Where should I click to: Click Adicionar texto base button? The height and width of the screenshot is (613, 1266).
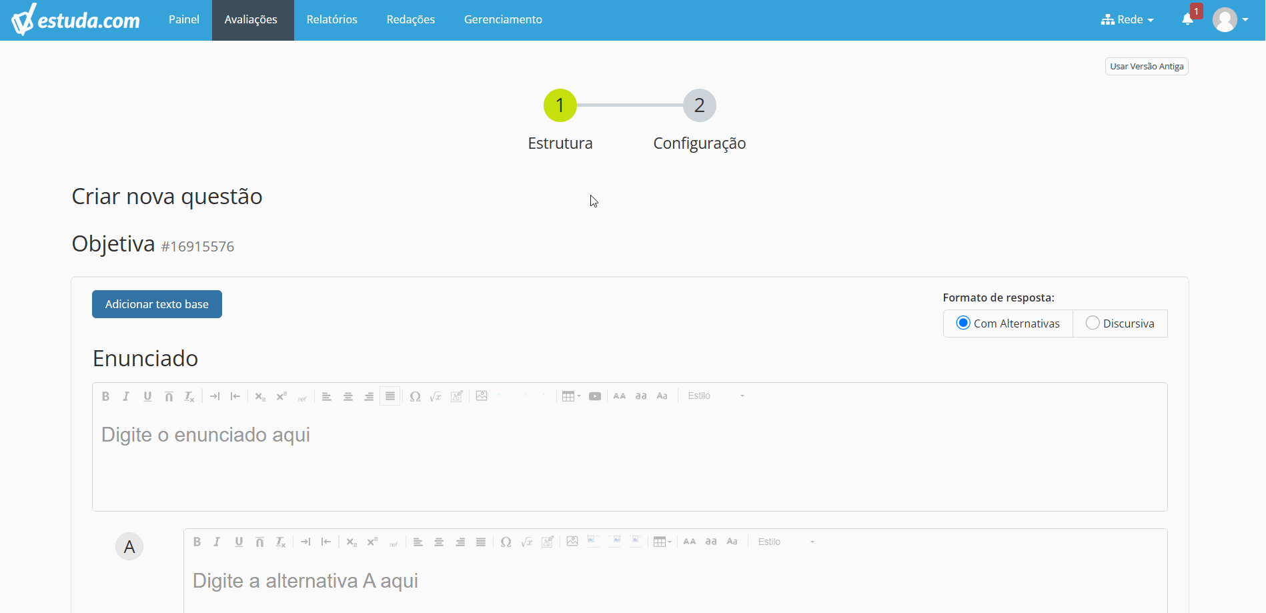(x=157, y=304)
